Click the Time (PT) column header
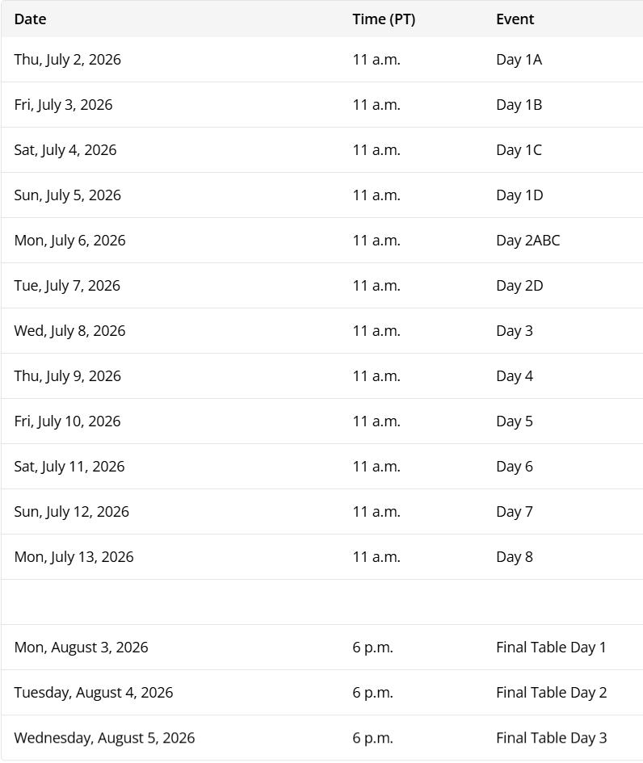The height and width of the screenshot is (763, 643). pyautogui.click(x=384, y=19)
